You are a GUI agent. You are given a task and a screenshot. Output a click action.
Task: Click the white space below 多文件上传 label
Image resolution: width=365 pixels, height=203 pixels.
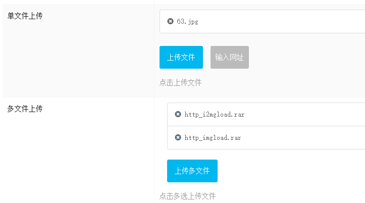click(x=77, y=158)
